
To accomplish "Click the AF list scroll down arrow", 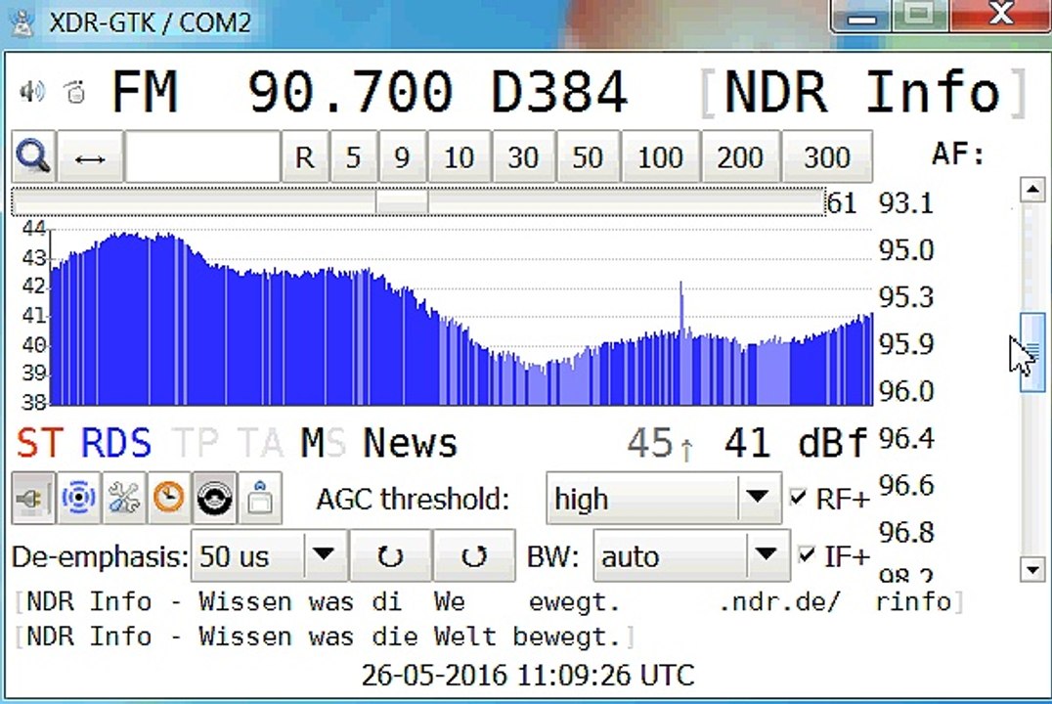I will click(x=1031, y=570).
